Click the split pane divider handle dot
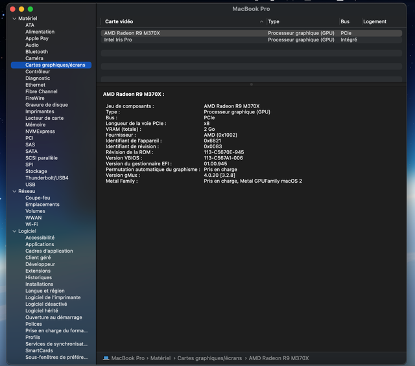The height and width of the screenshot is (366, 415). 252,84
